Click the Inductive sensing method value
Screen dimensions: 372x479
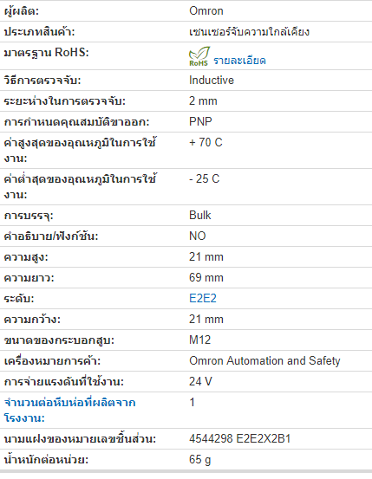(x=212, y=80)
